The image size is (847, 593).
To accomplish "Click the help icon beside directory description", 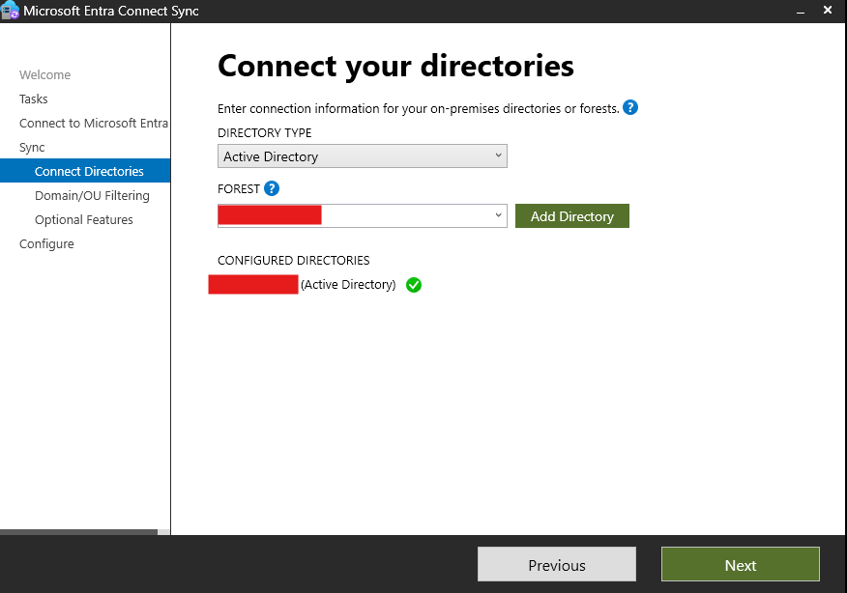I will (629, 108).
